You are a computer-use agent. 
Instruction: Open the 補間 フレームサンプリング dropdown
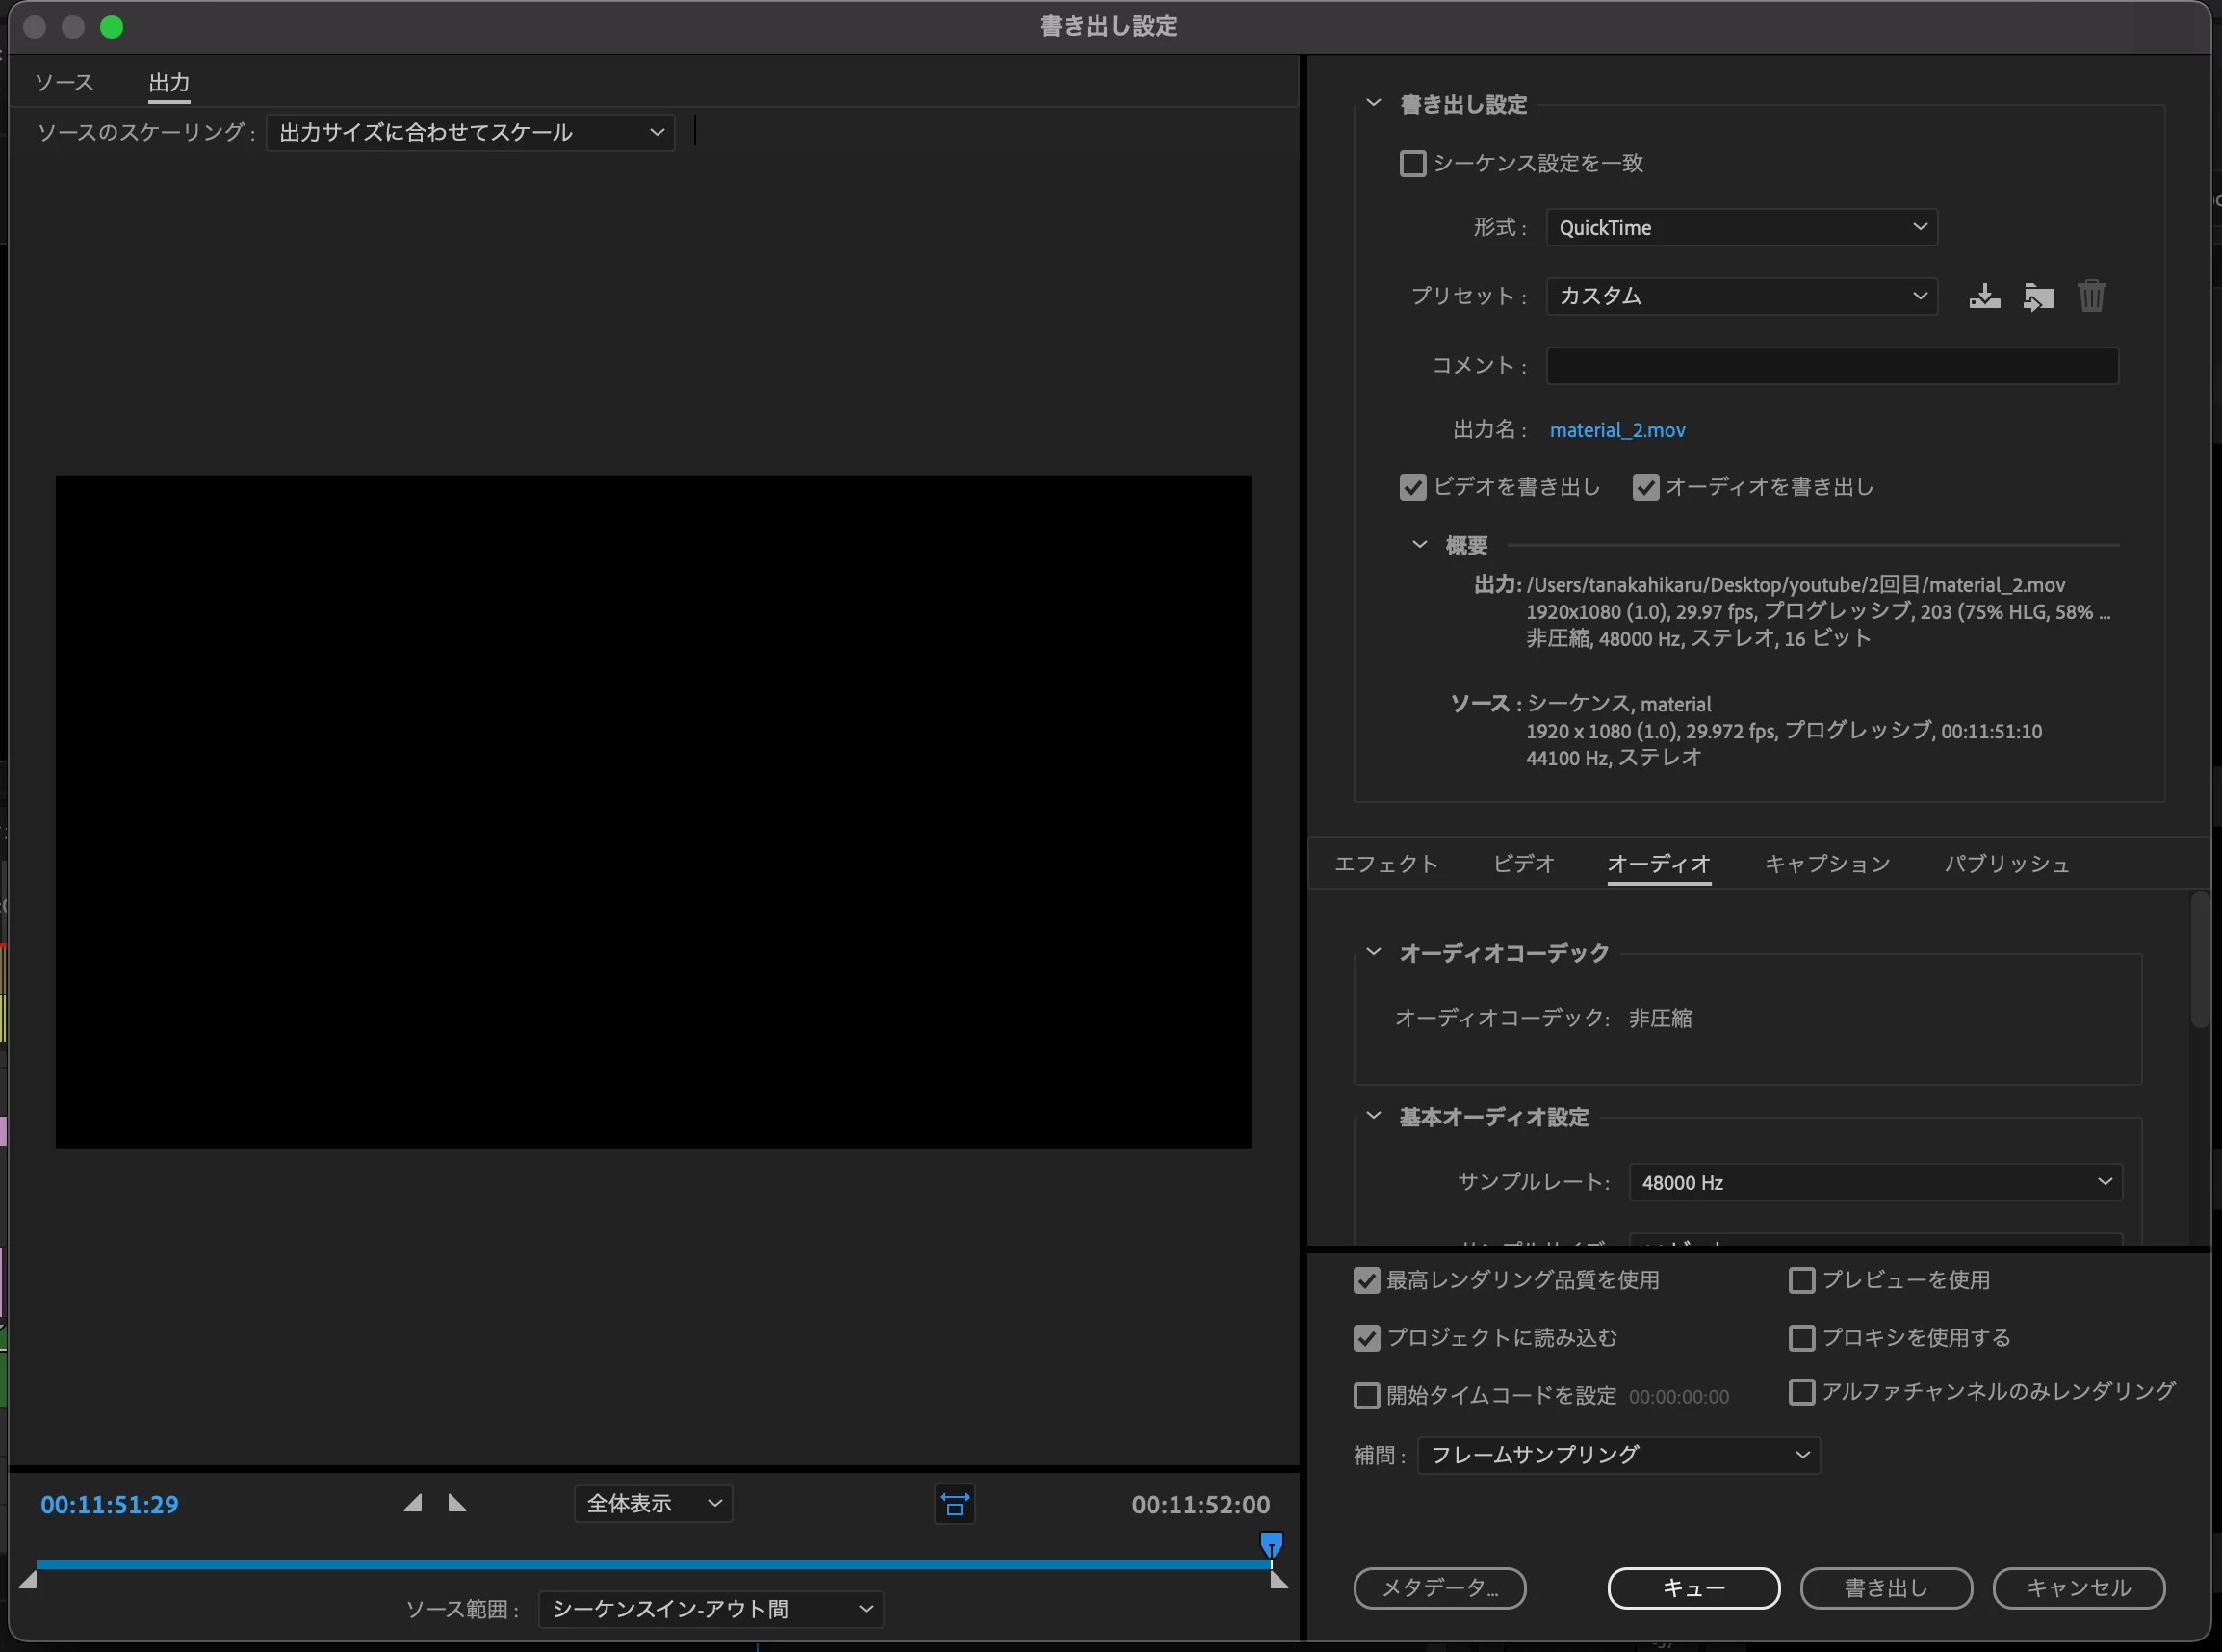coord(1618,1455)
